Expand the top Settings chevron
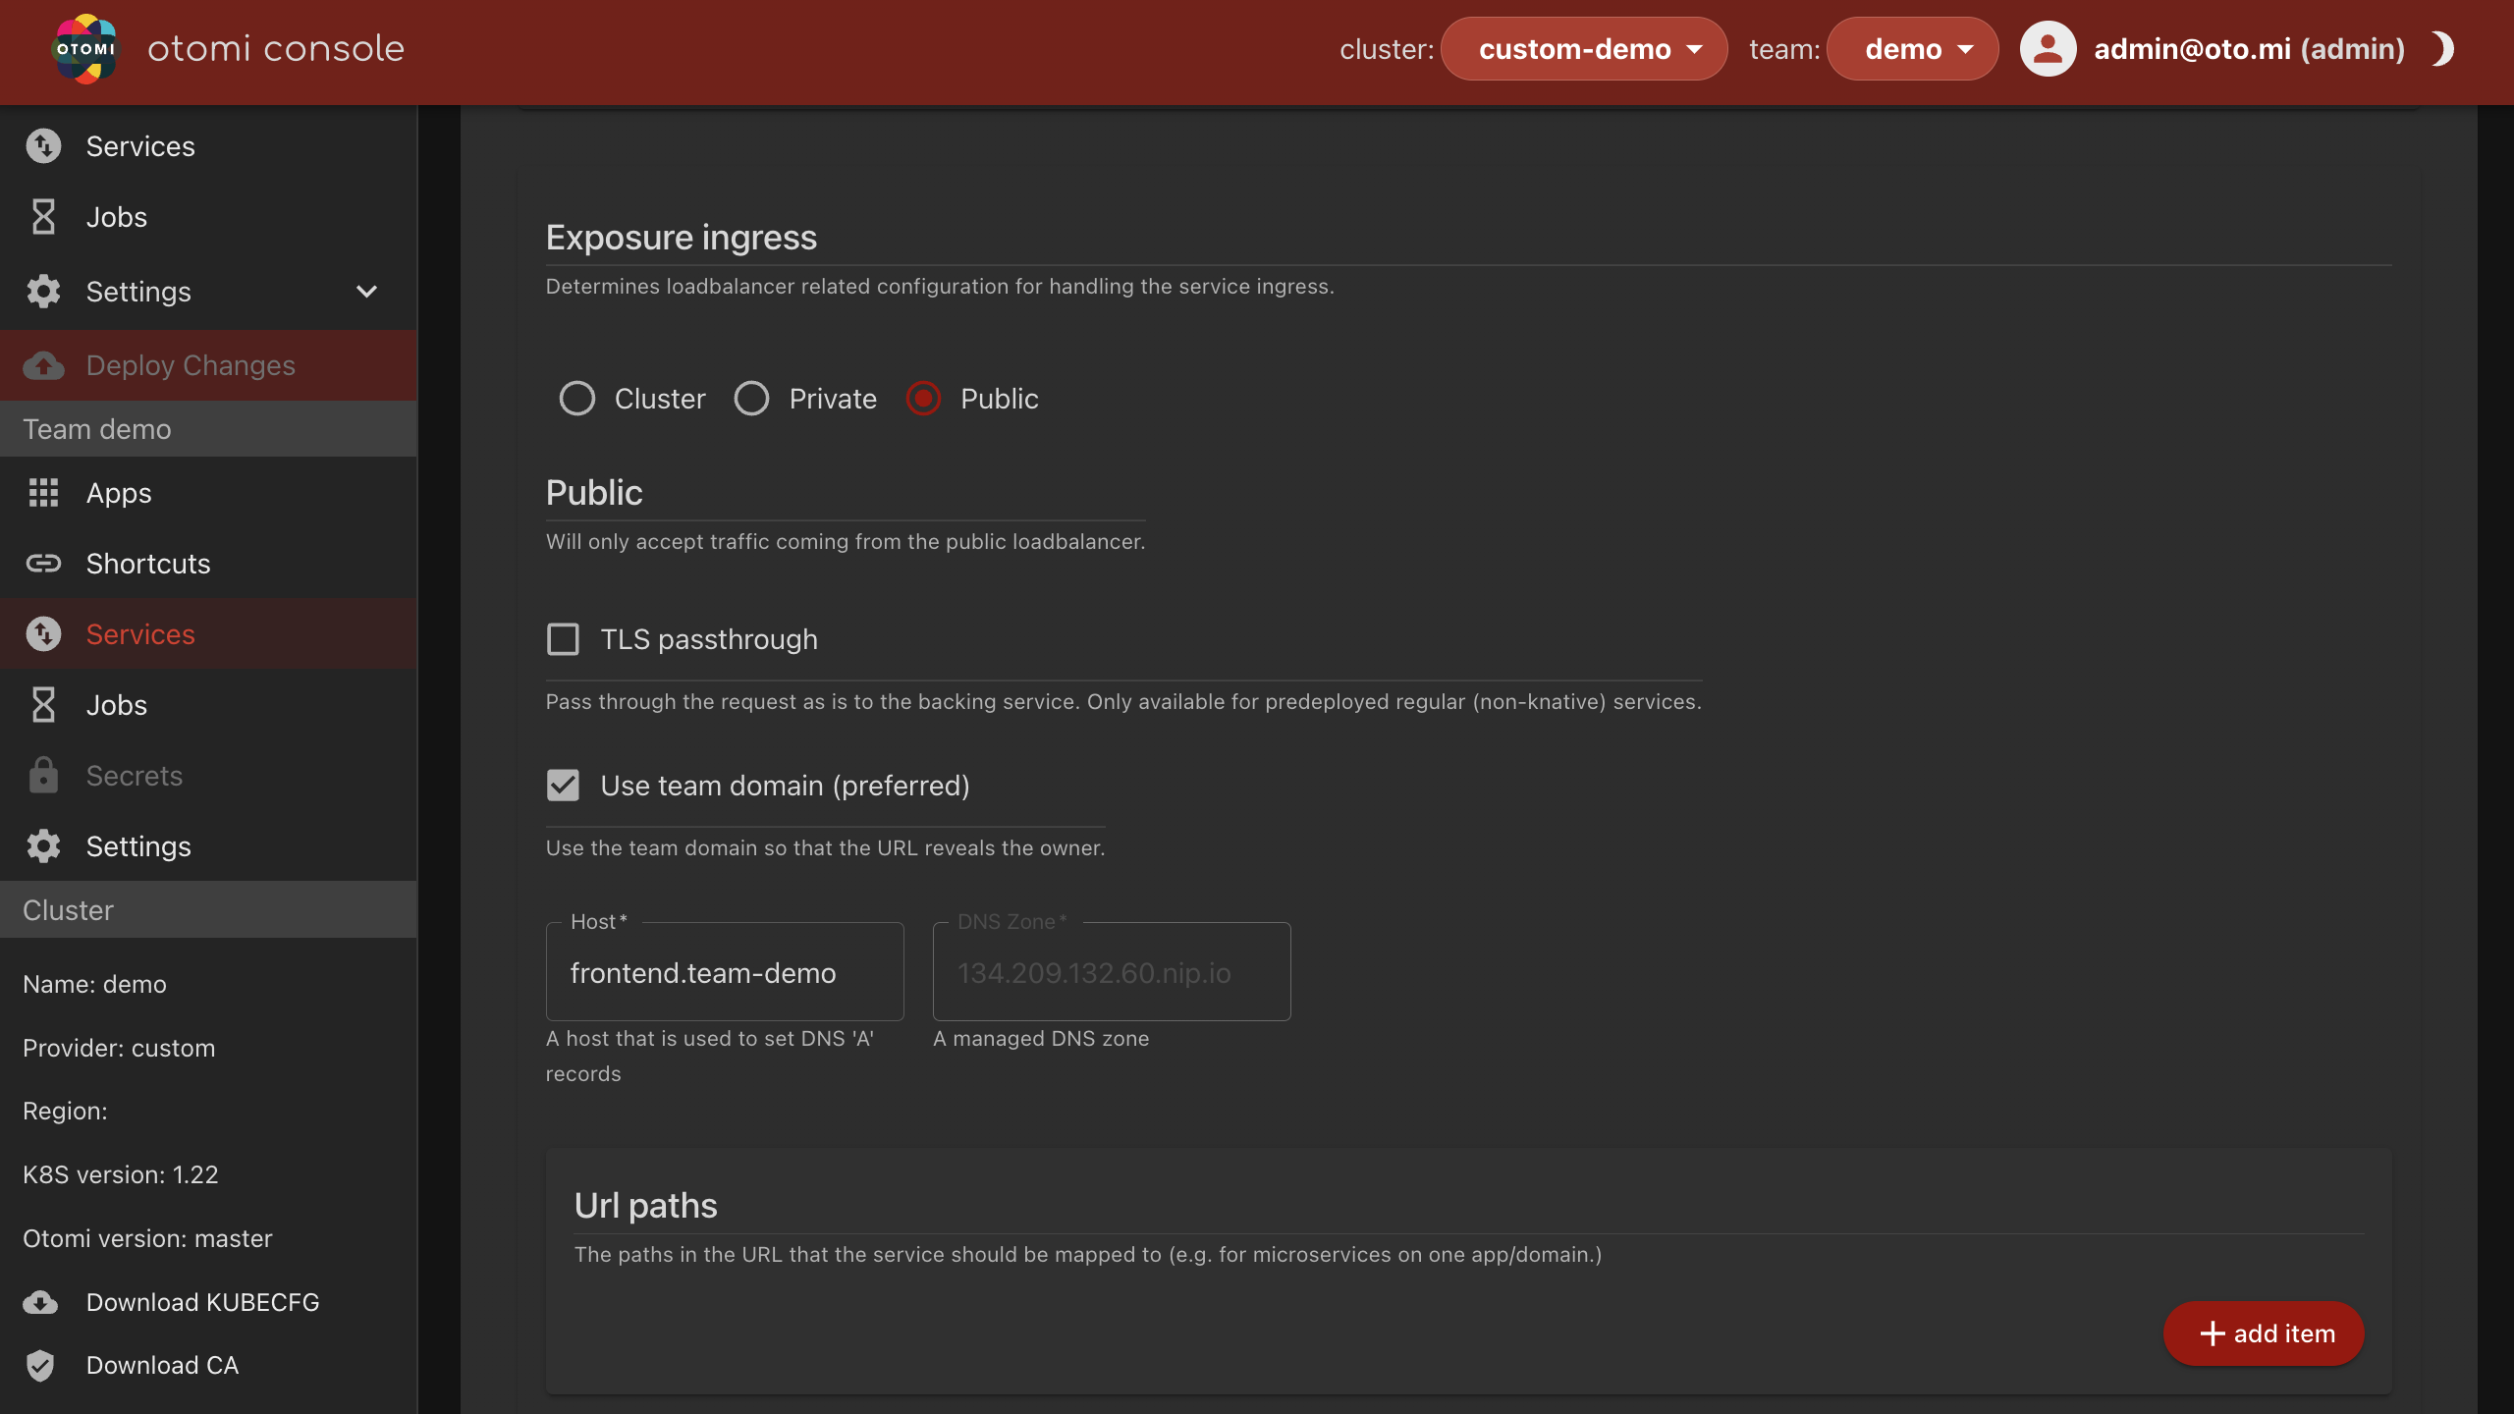 pyautogui.click(x=366, y=292)
